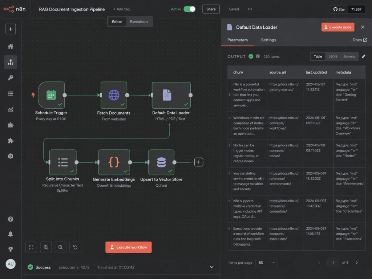372x279 pixels.
Task: Click the fit-to-view canvas icon
Action: 31,247
